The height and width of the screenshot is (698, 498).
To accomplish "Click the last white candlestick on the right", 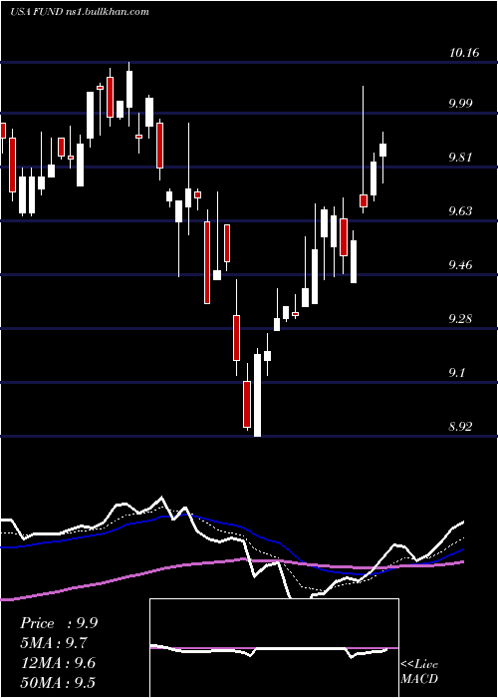I will tap(382, 150).
